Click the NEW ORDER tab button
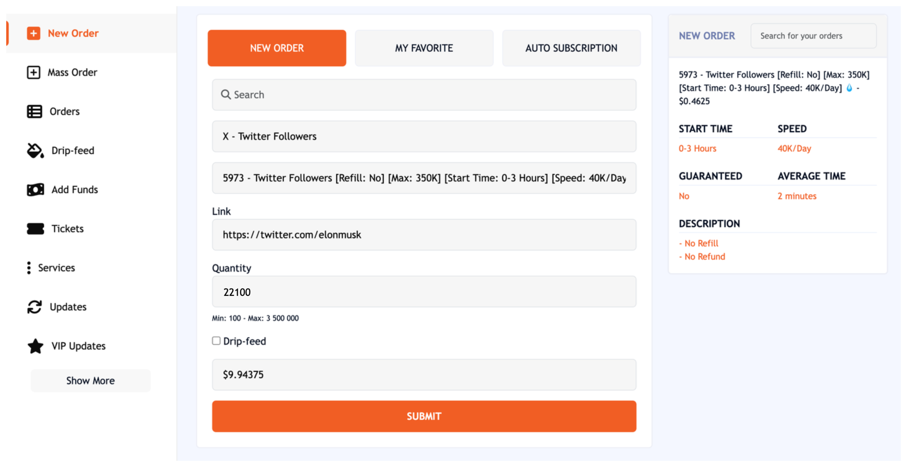907x467 pixels. (277, 48)
